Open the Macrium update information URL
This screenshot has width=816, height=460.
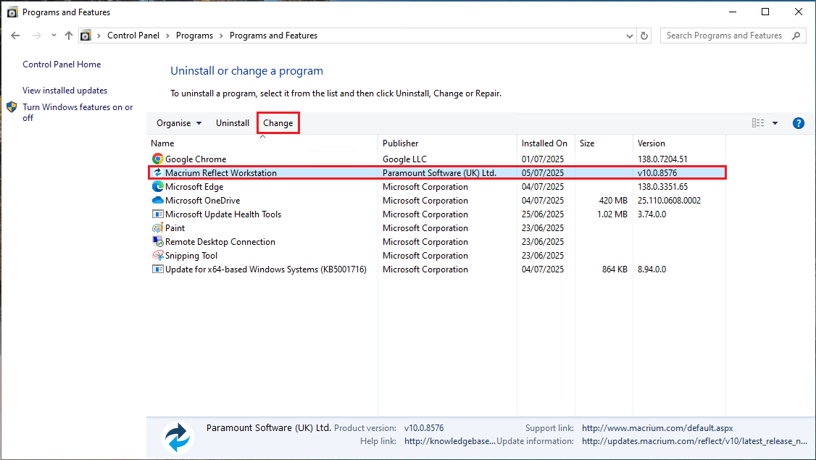[695, 441]
